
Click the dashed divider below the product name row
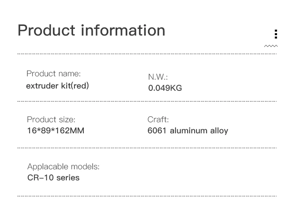coord(147,101)
